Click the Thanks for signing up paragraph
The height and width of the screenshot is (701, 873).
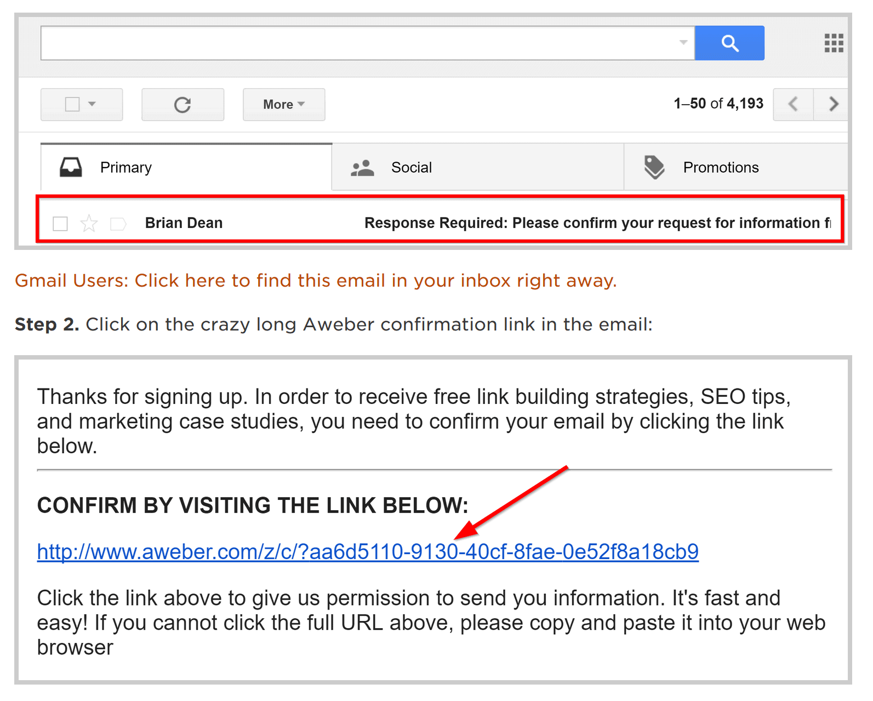[414, 421]
